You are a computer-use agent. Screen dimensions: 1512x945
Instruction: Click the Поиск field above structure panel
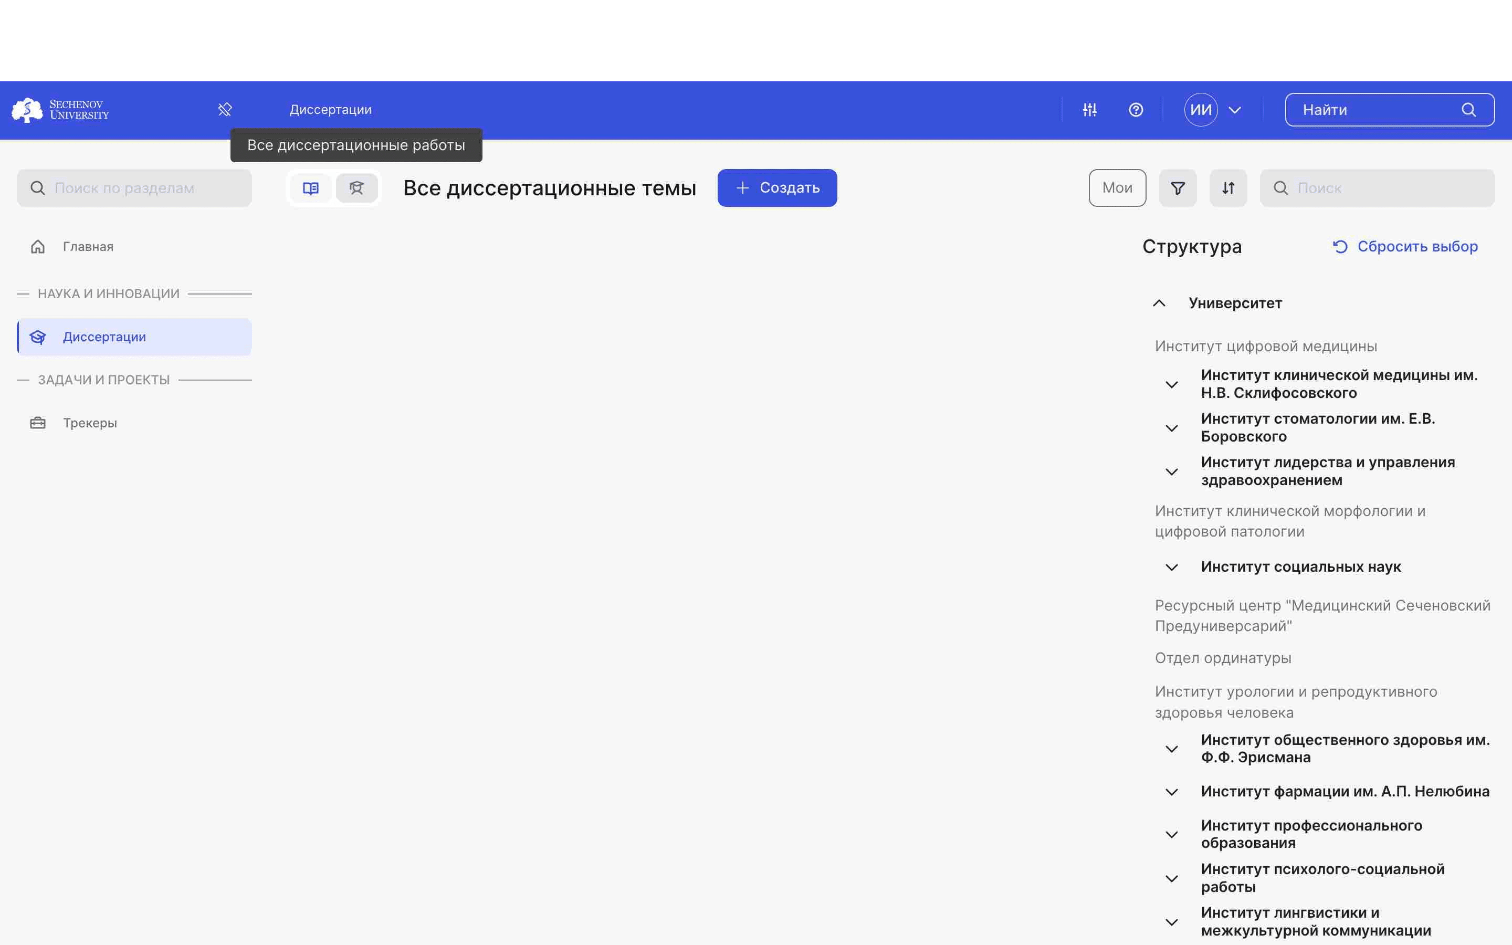1377,188
